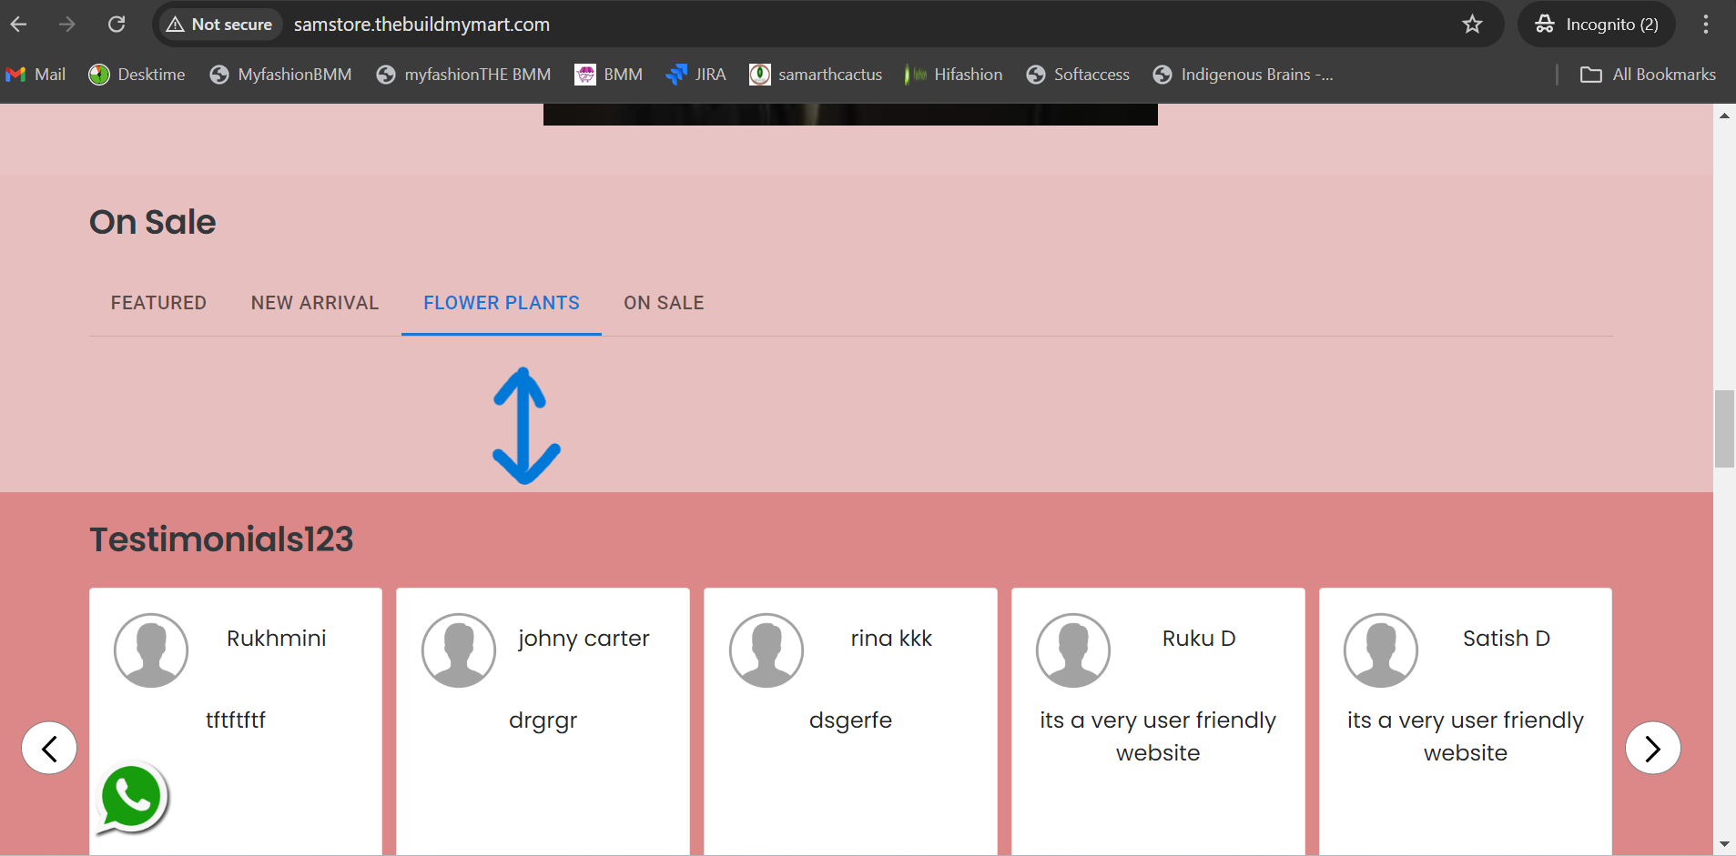Open the WhatsApp chat icon
The width and height of the screenshot is (1736, 856).
pyautogui.click(x=132, y=798)
